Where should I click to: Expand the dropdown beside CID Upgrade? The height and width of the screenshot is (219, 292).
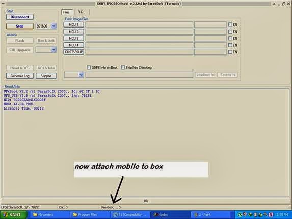[x=54, y=50]
